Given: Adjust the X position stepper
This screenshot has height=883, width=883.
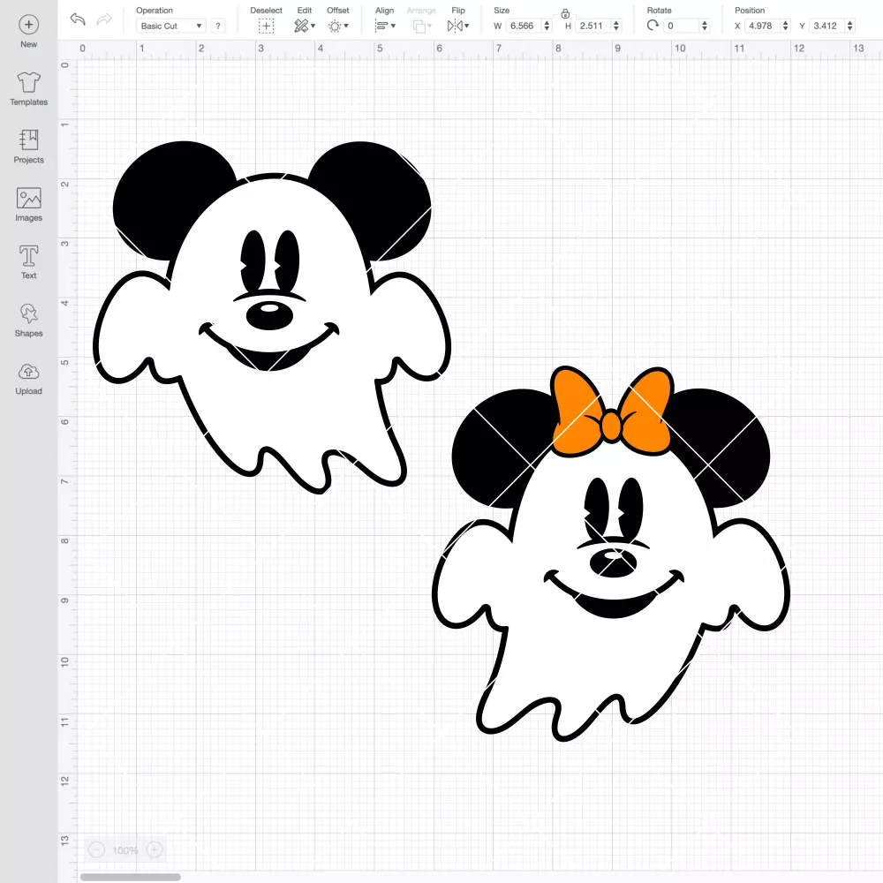Looking at the screenshot, I should tap(786, 26).
